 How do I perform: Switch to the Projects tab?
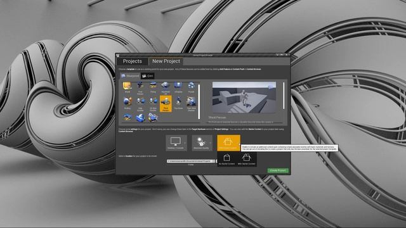133,61
